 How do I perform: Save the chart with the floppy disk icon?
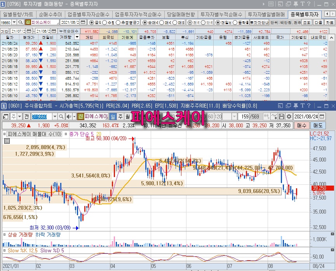281,117
